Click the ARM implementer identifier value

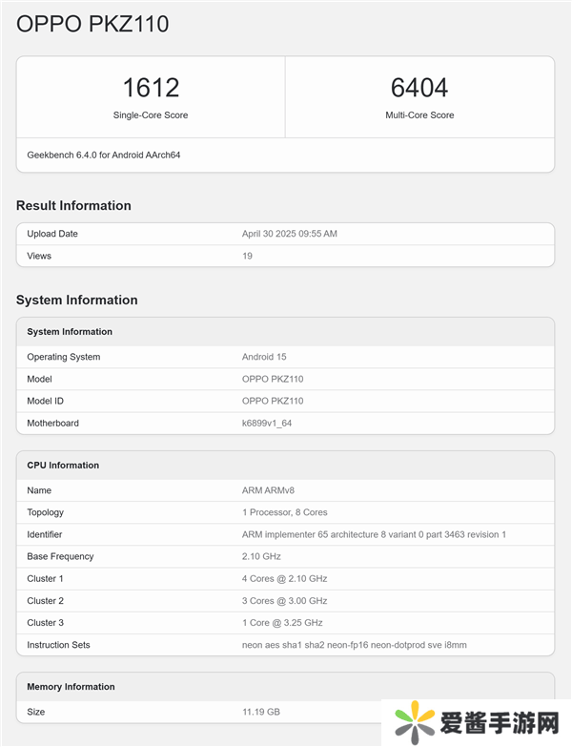point(374,534)
